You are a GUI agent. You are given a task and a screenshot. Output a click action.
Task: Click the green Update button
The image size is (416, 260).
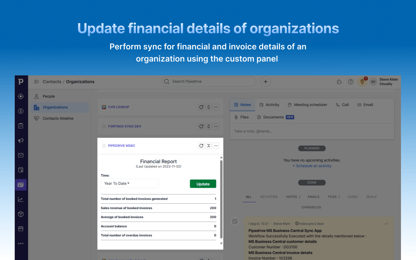point(203,184)
